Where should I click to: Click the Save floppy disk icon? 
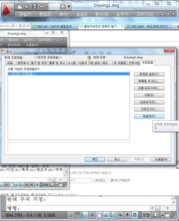tap(34, 7)
